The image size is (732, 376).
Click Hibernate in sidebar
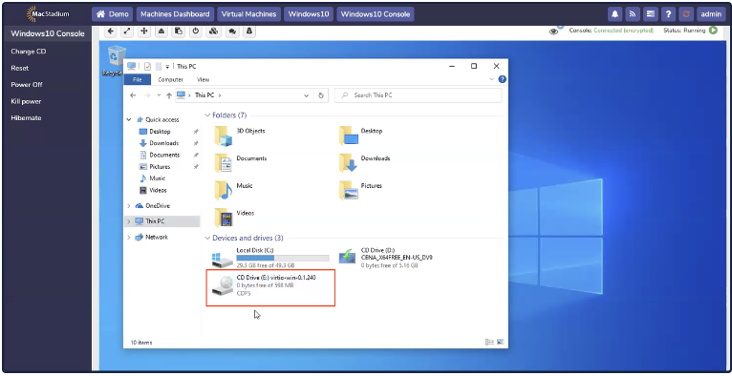[x=26, y=118]
